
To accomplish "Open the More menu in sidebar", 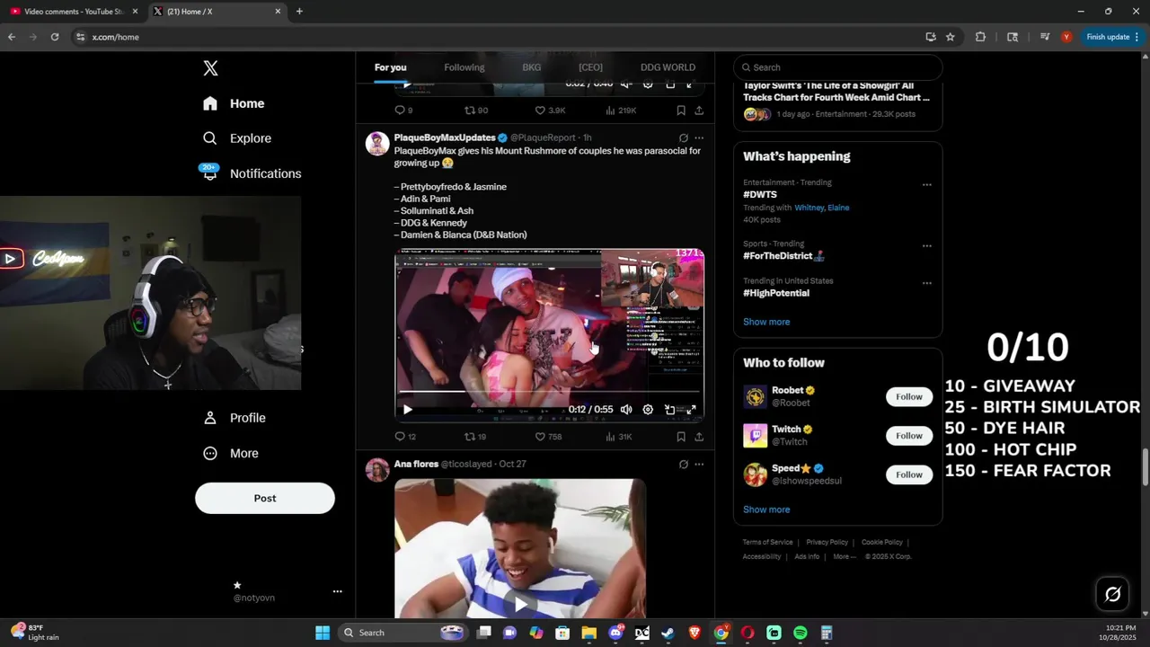I will (x=232, y=454).
